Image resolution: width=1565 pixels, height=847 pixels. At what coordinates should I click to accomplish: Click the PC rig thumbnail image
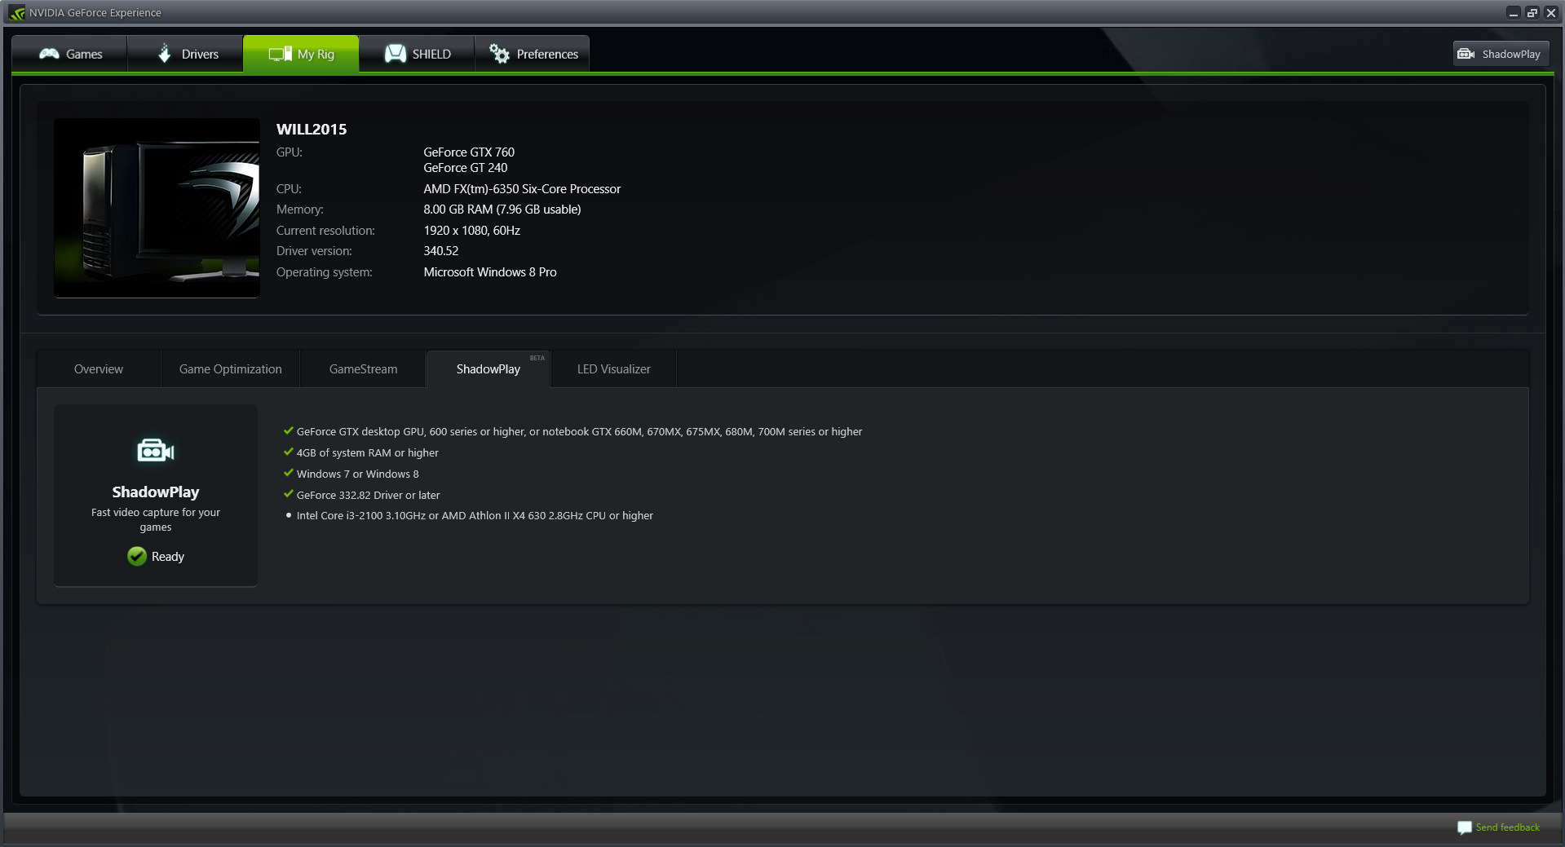tap(157, 208)
